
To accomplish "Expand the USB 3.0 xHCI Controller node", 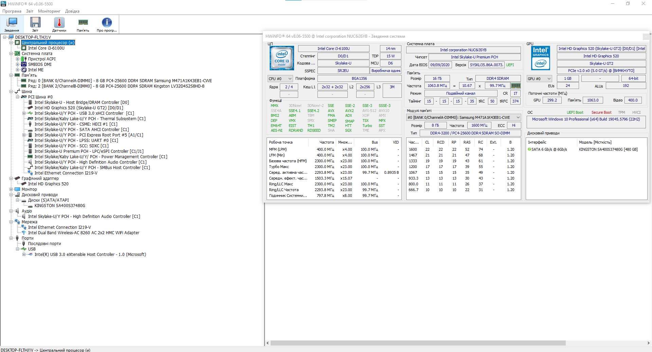I will coord(24,113).
